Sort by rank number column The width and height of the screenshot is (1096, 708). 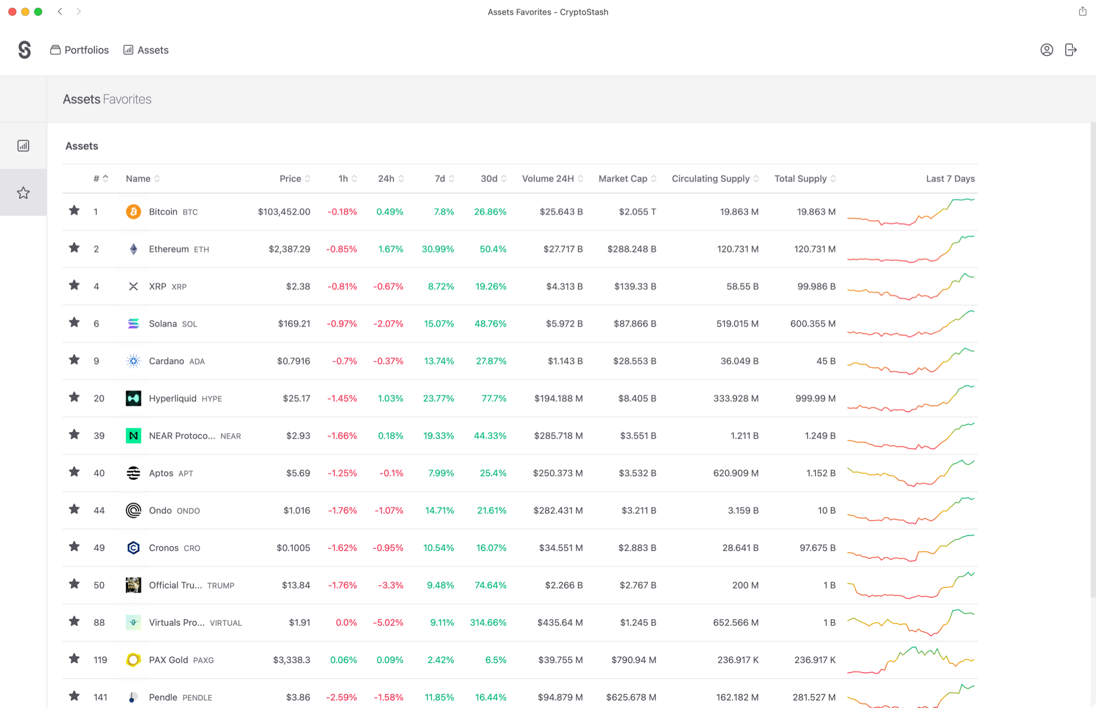click(101, 179)
